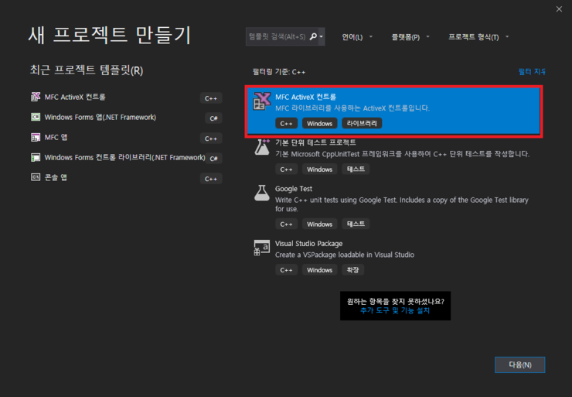
Task: Click the 추가 도구 및 기능 설치 link
Action: coord(395,310)
